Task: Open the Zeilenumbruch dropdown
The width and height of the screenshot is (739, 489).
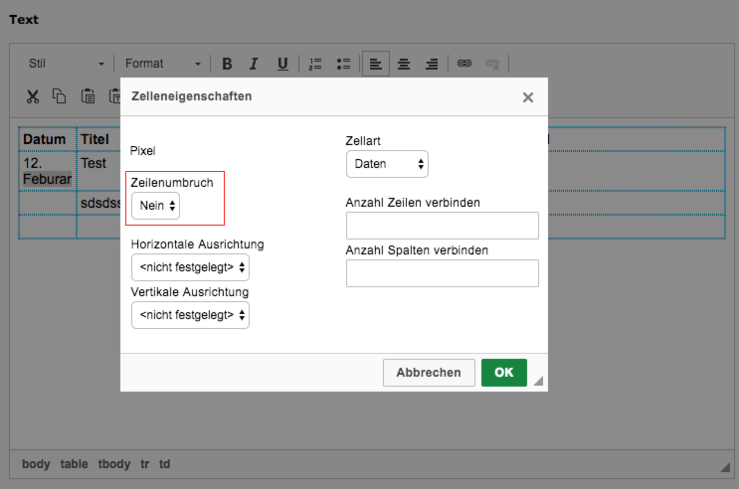Action: click(155, 206)
